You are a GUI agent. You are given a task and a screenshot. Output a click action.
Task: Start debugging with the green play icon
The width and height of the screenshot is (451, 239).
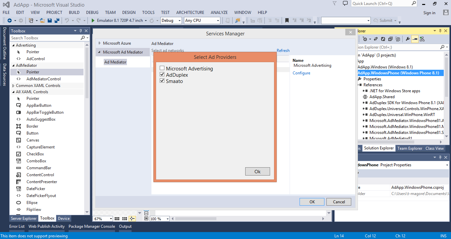pyautogui.click(x=93, y=20)
